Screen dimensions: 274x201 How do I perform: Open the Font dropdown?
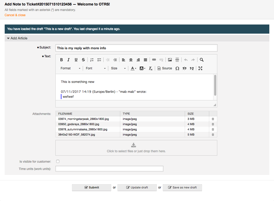coord(95,68)
